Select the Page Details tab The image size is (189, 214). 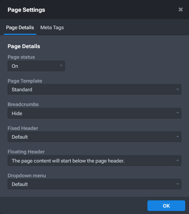[x=20, y=28]
